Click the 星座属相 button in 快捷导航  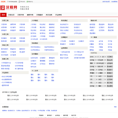(110, 86)
